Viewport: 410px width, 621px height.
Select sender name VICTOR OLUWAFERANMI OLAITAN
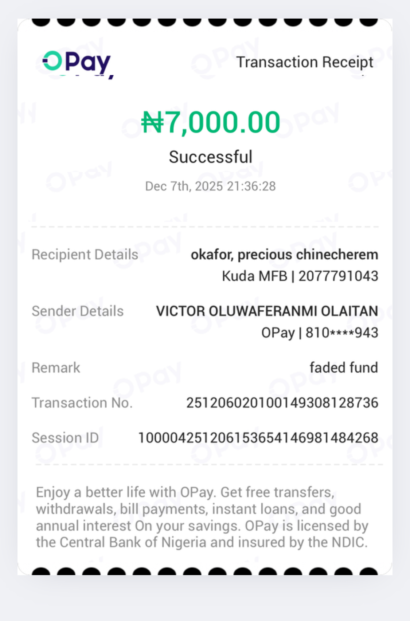(x=267, y=311)
